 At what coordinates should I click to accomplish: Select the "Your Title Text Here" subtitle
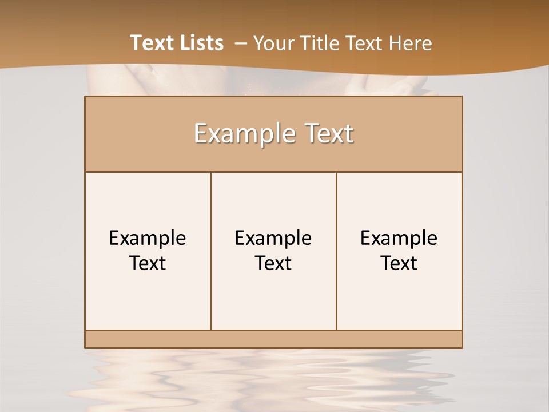(342, 43)
